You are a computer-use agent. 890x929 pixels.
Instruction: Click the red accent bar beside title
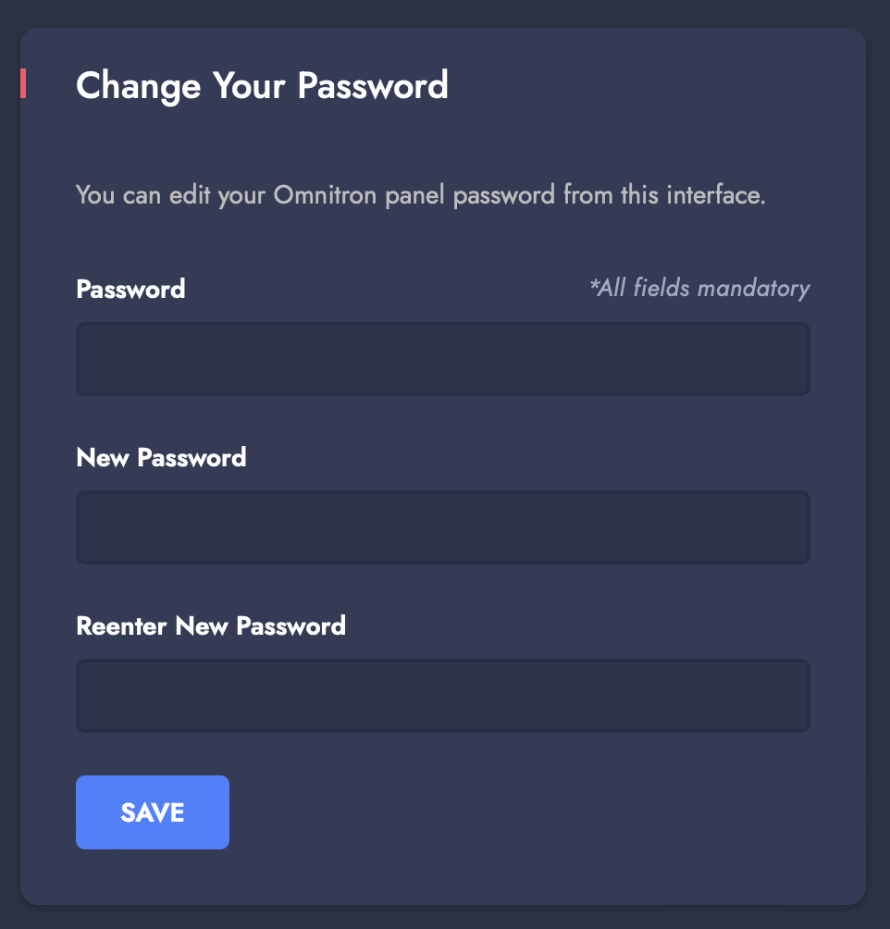pyautogui.click(x=23, y=83)
